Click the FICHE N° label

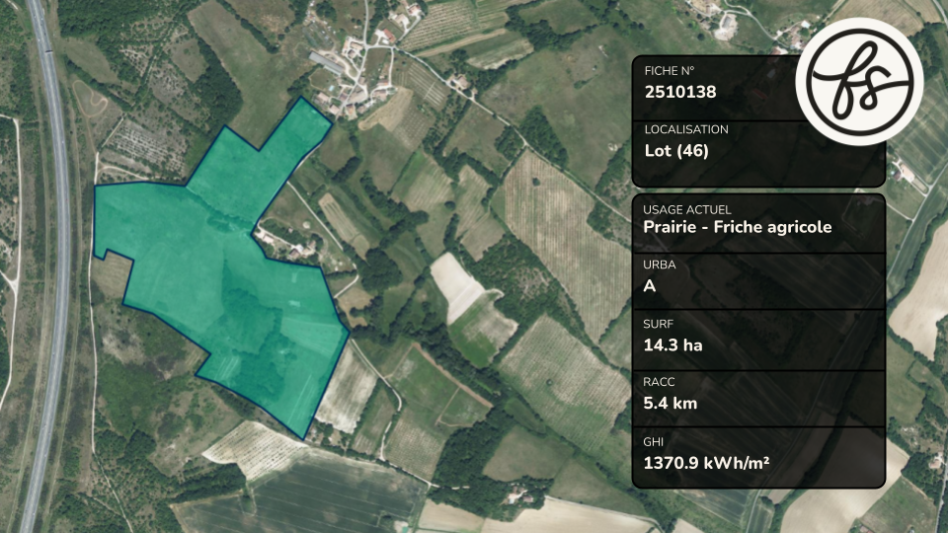[670, 71]
